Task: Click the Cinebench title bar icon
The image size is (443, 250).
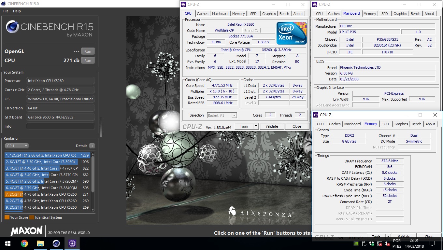Action: pos(3,4)
